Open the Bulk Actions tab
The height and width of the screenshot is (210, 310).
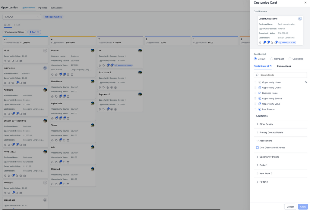point(56,8)
